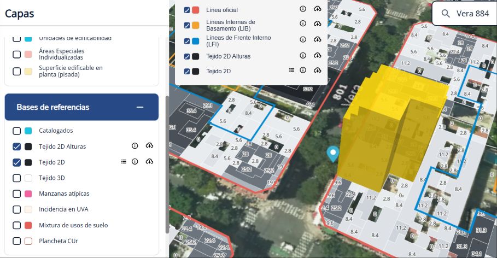497x258 pixels.
Task: Download Tejido 2D from sidebar
Action: tap(149, 161)
